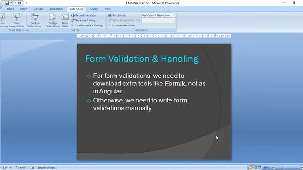303x170 pixels.
Task: Enable the Use Presenter View checkbox
Action: [109, 25]
